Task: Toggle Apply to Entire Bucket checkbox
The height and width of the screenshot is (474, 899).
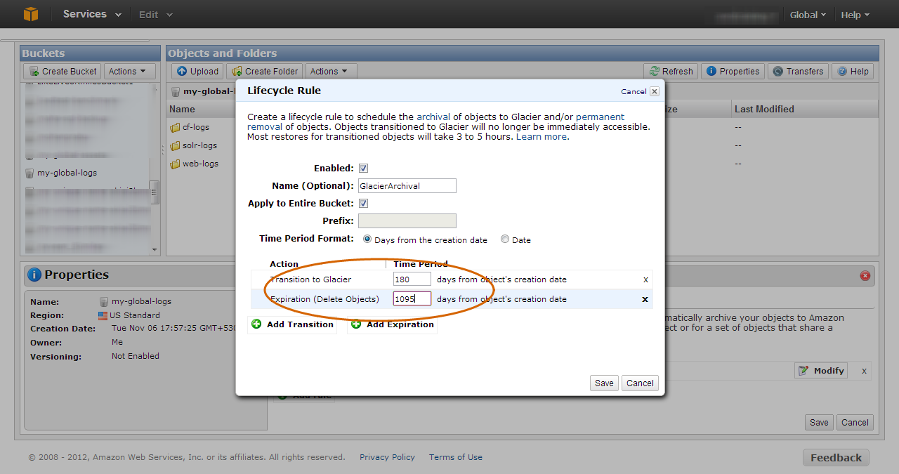Action: click(x=363, y=204)
